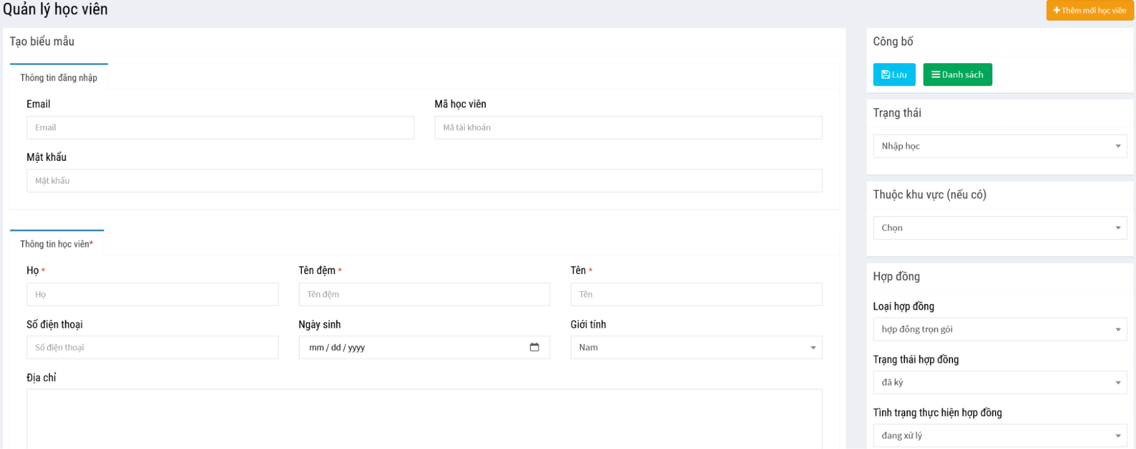Image resolution: width=1136 pixels, height=449 pixels.
Task: Click Thêm mới học viên button
Action: [x=1089, y=10]
